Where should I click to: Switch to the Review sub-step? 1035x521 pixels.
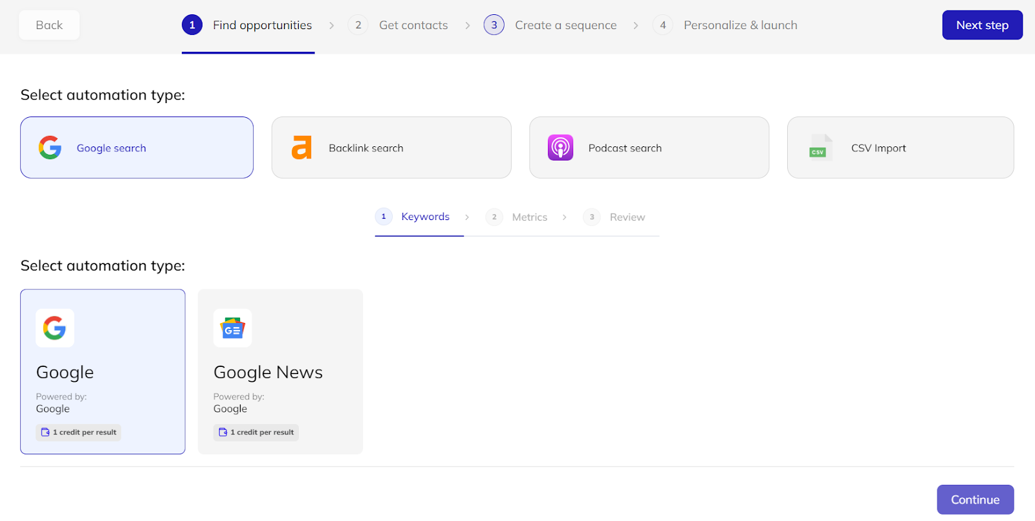(615, 217)
